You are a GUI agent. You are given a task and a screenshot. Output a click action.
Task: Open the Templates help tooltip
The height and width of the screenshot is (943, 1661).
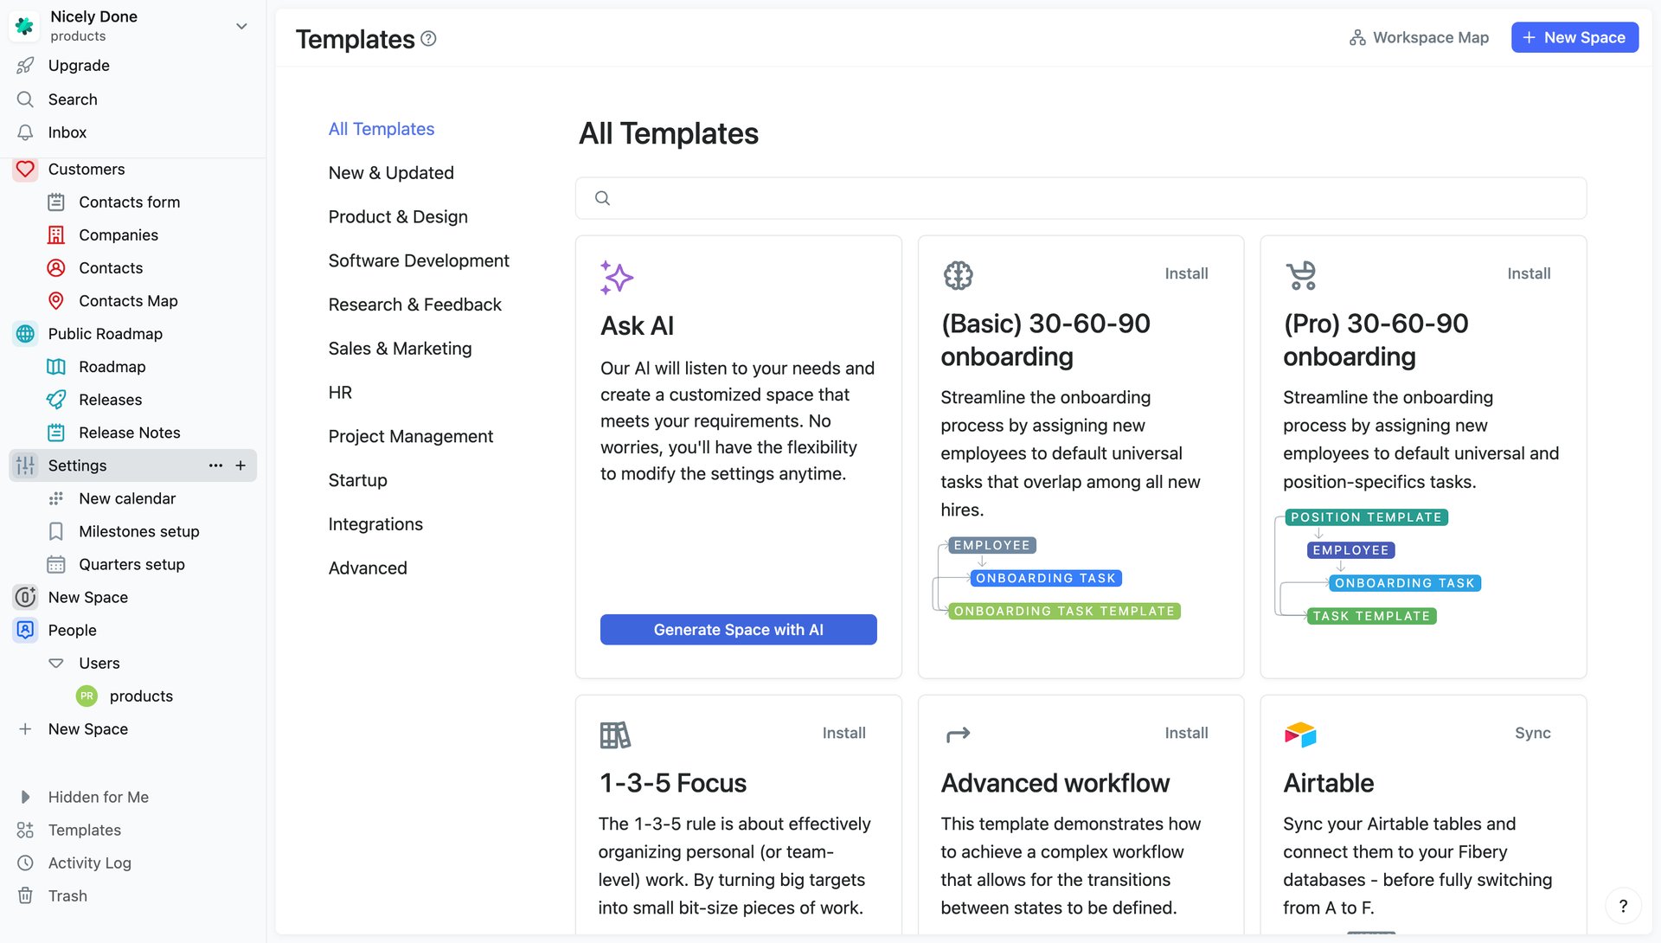pyautogui.click(x=429, y=38)
